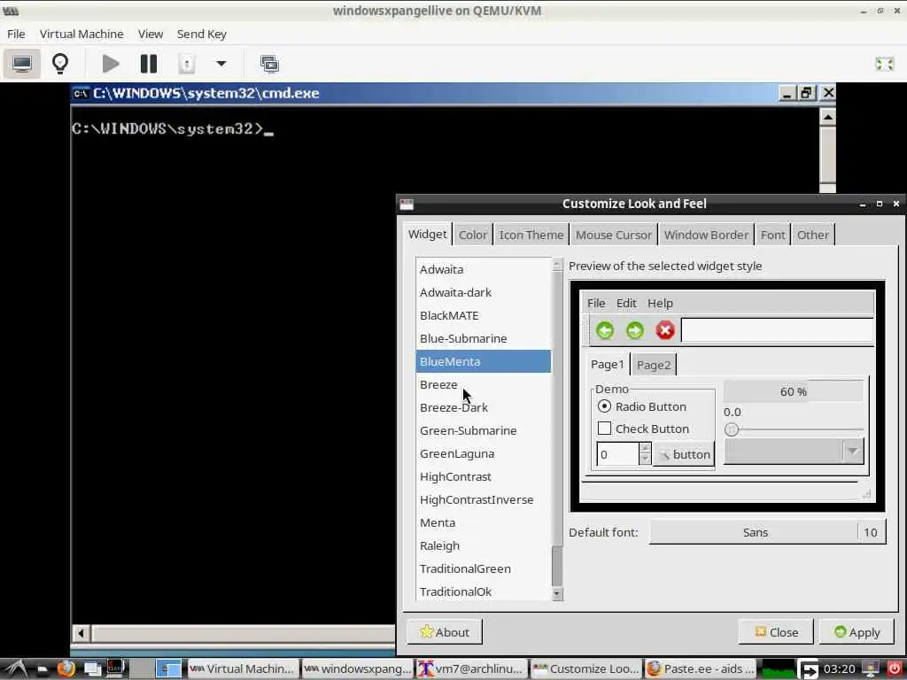Open the Virtual Machine menu
The height and width of the screenshot is (680, 907).
(81, 35)
